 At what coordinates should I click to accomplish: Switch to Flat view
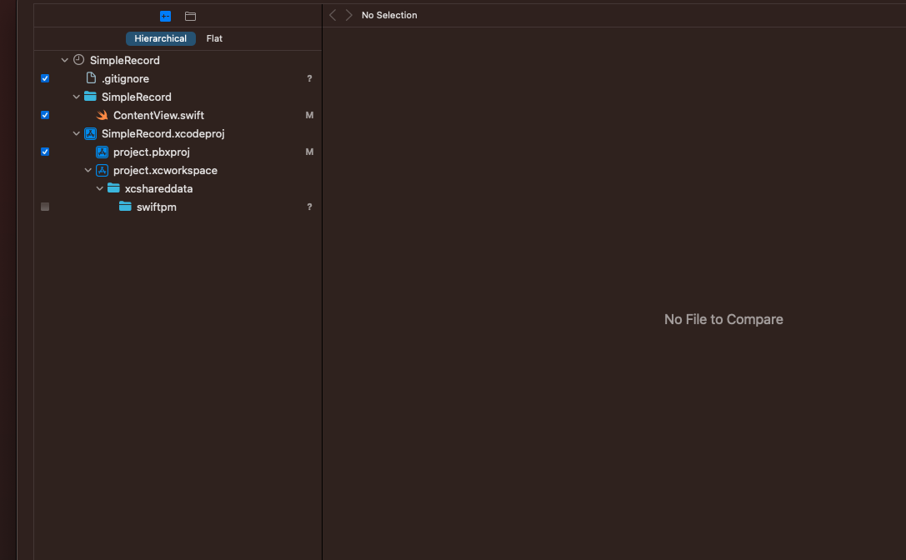[x=214, y=38]
